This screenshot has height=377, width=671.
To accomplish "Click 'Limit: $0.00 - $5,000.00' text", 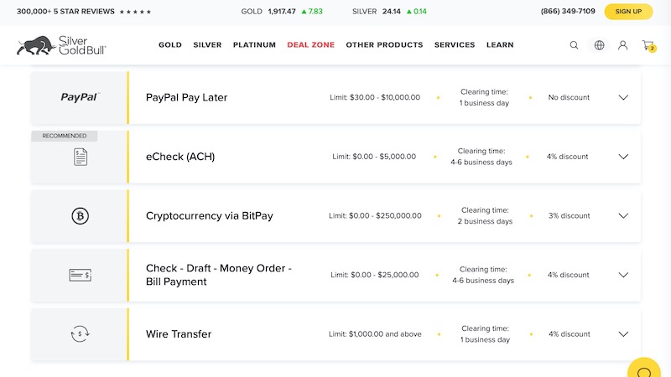I will point(374,157).
